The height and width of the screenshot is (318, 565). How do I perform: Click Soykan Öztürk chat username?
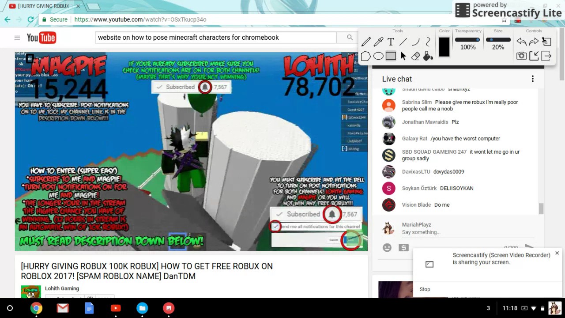coord(419,188)
